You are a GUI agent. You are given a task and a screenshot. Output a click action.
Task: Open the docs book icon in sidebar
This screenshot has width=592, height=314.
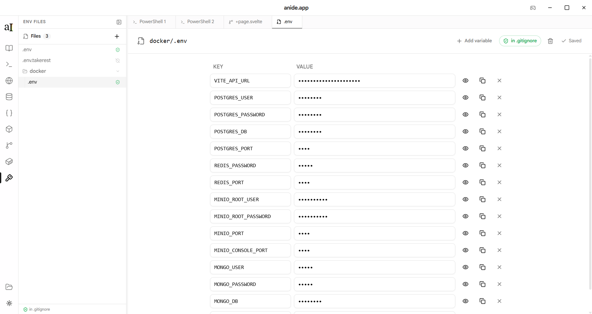coord(9,48)
